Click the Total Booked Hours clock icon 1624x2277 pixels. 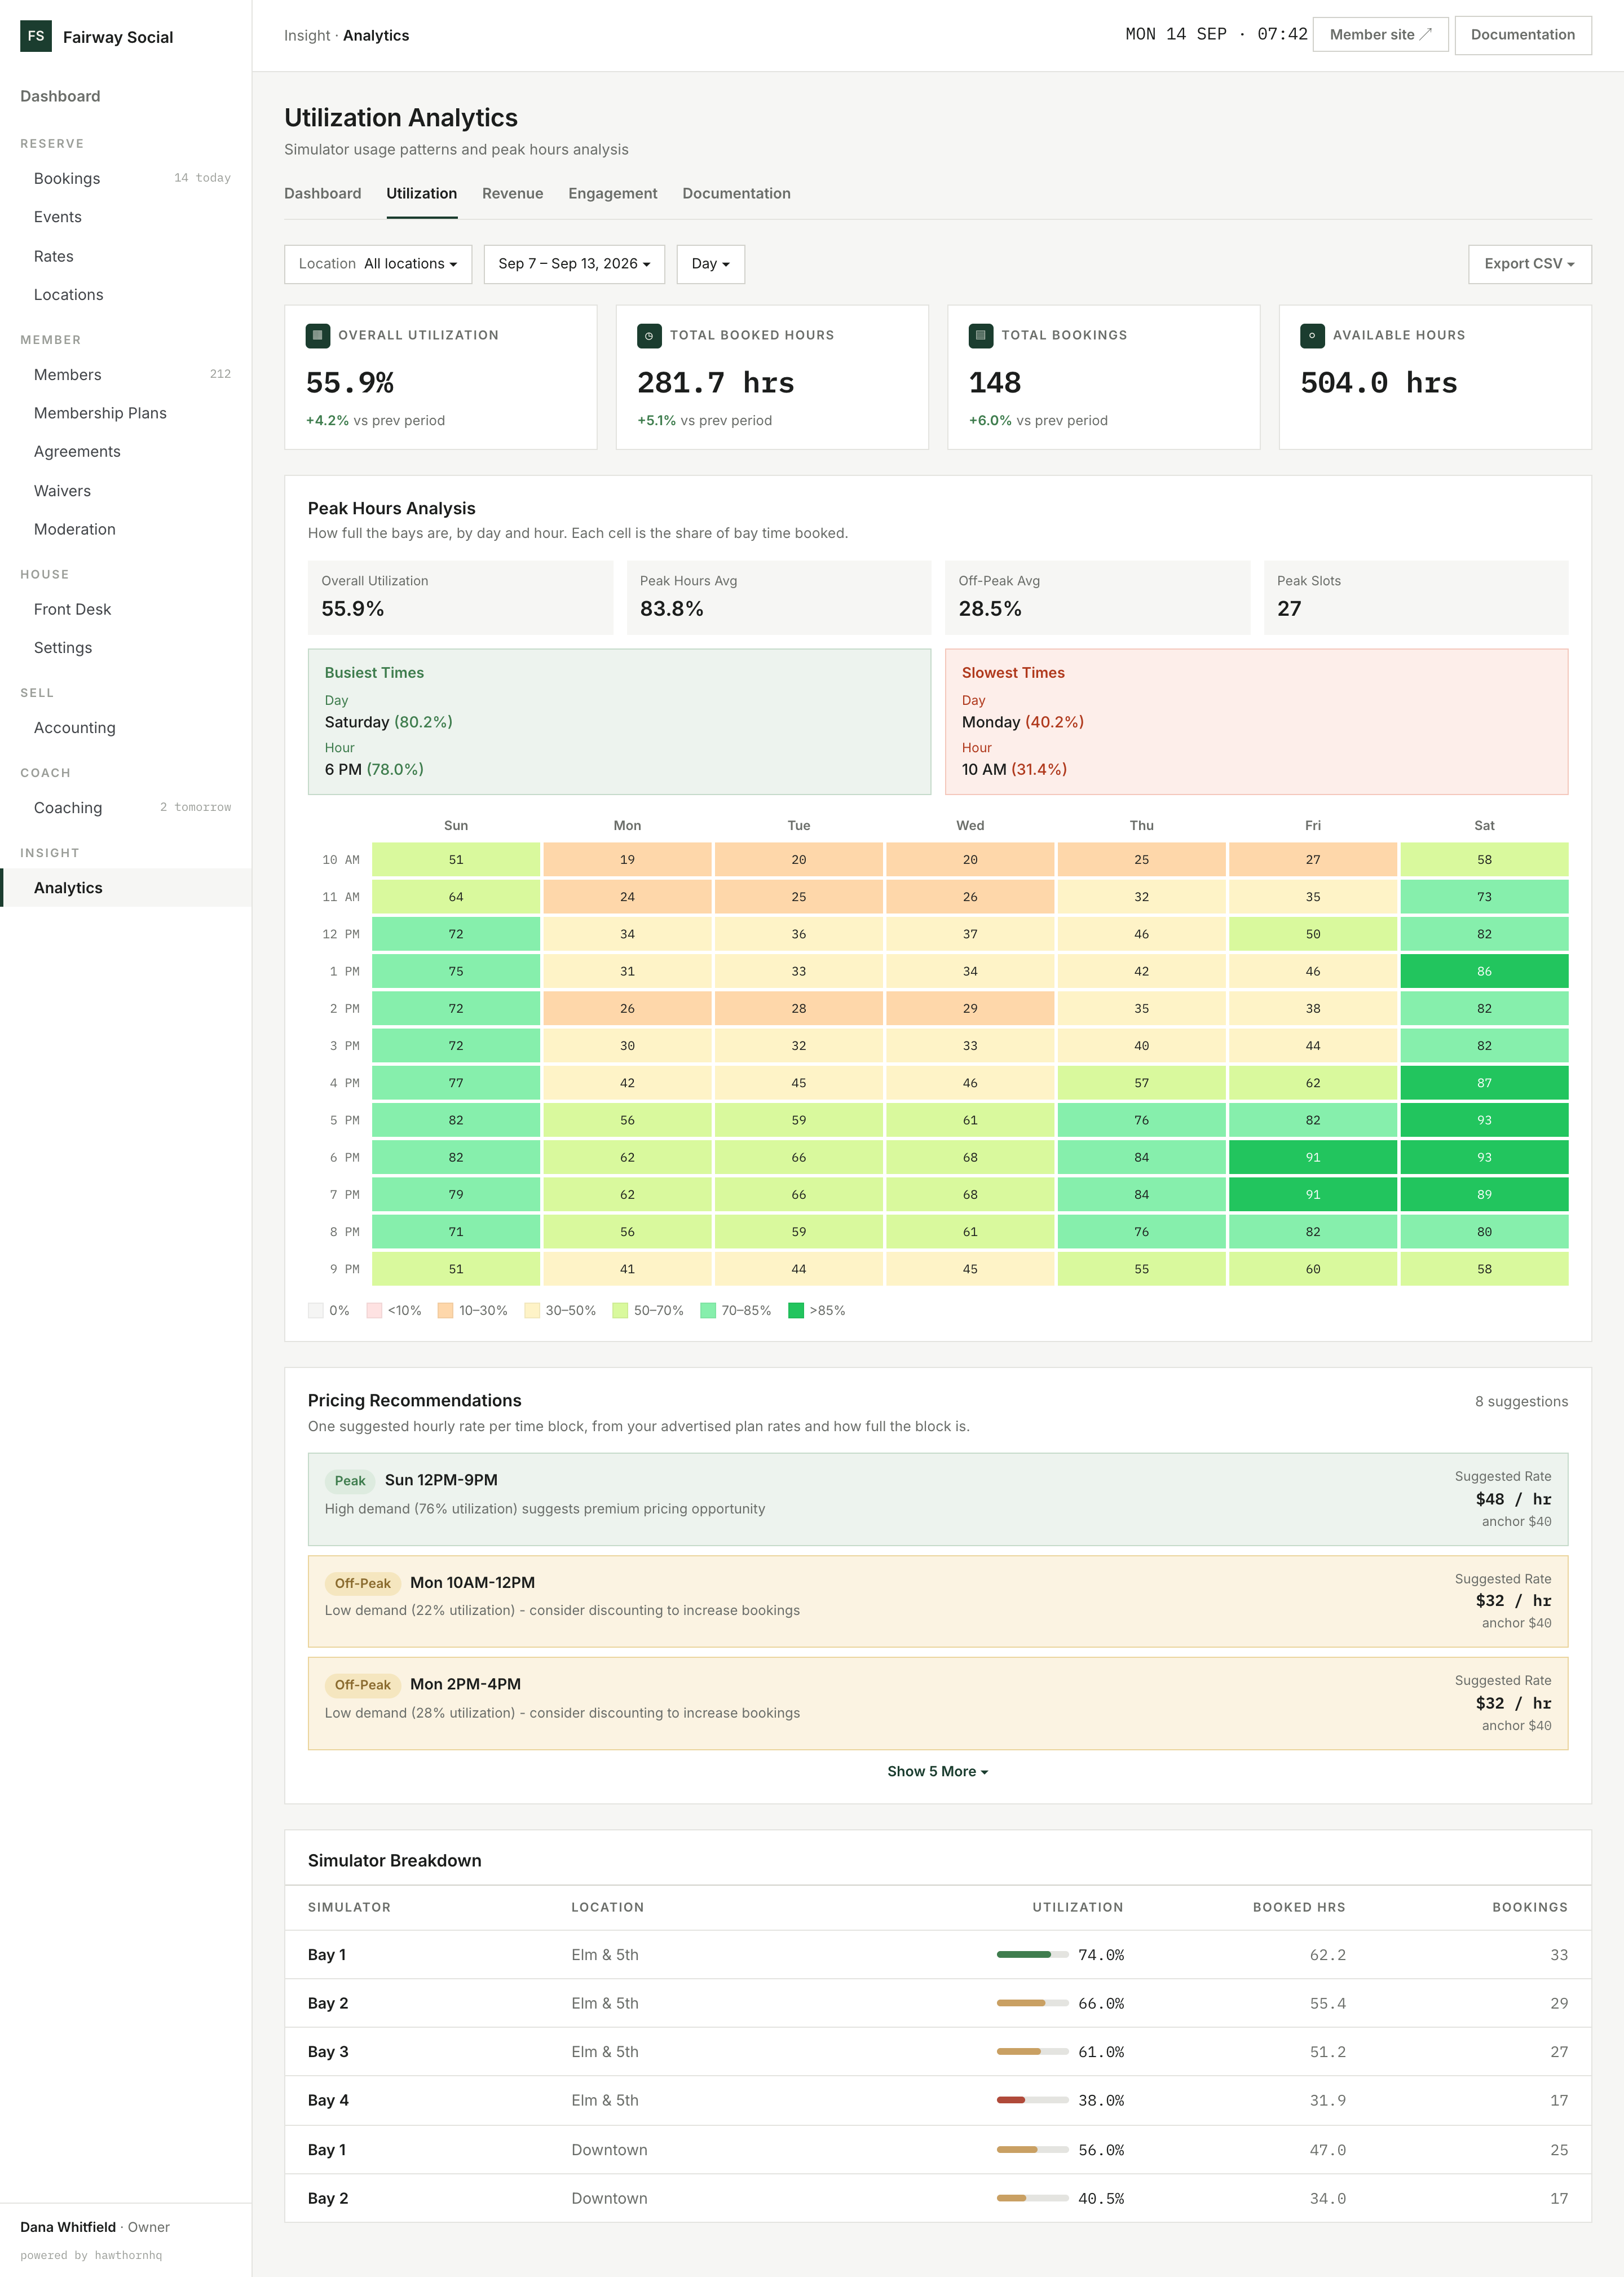coord(649,335)
